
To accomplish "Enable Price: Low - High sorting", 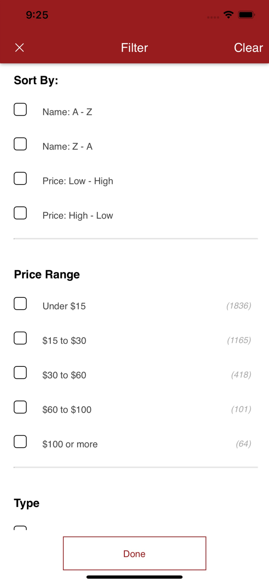I will click(x=20, y=179).
